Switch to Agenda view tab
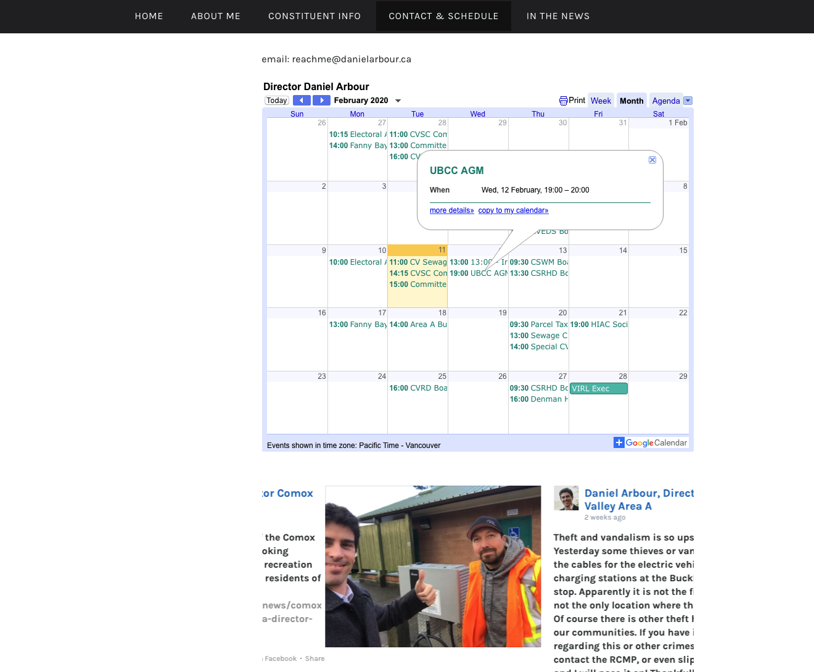This screenshot has width=814, height=672. [x=665, y=101]
